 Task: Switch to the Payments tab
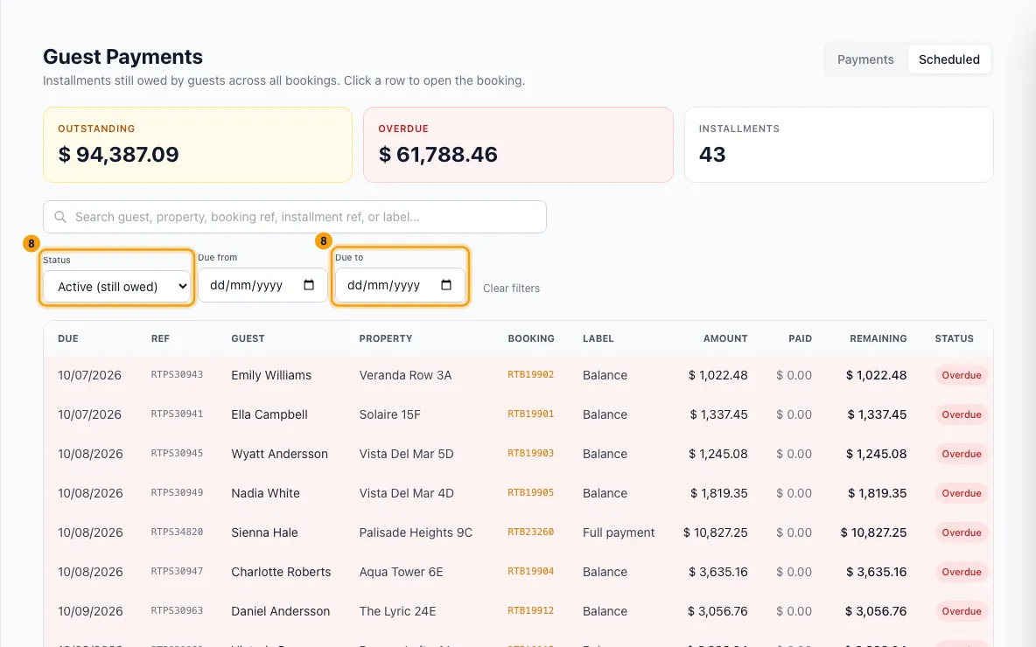pyautogui.click(x=865, y=59)
